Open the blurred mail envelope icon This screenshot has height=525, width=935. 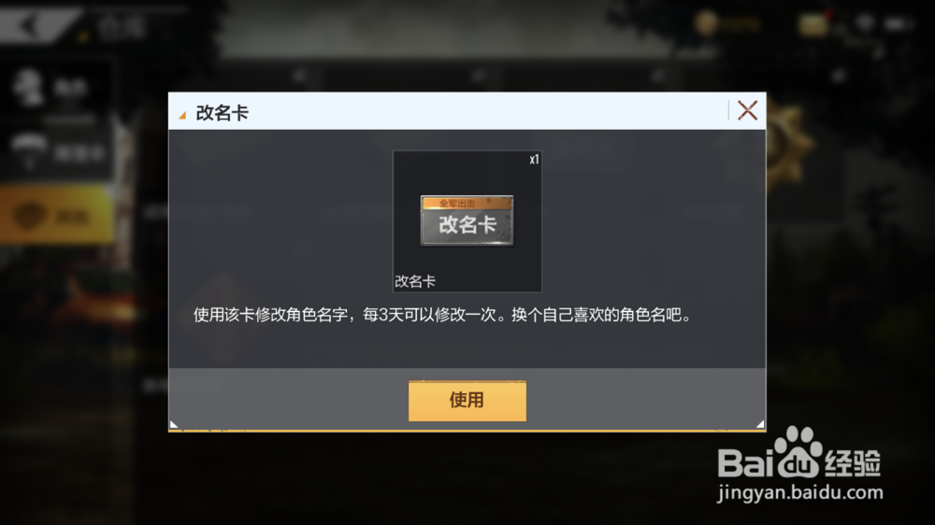tap(813, 24)
